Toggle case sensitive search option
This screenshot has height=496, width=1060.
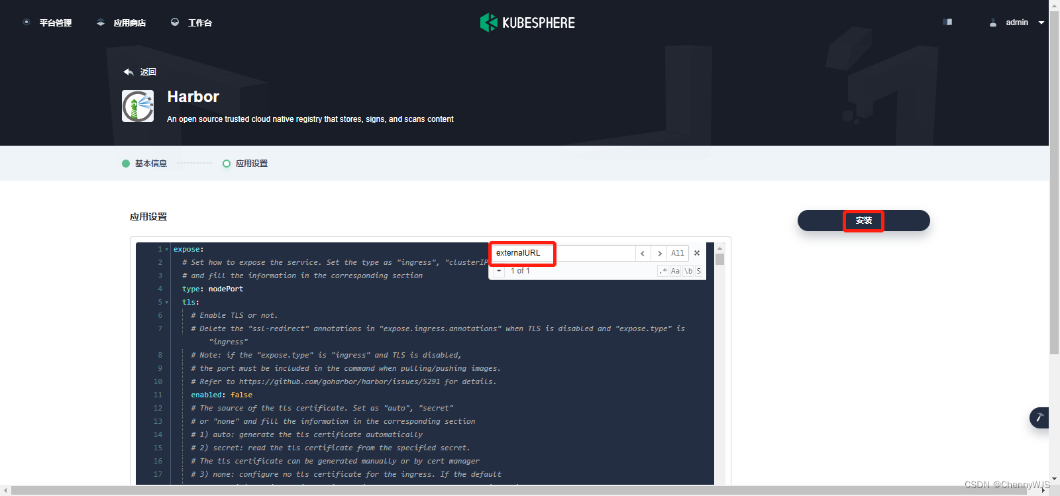[x=675, y=271]
